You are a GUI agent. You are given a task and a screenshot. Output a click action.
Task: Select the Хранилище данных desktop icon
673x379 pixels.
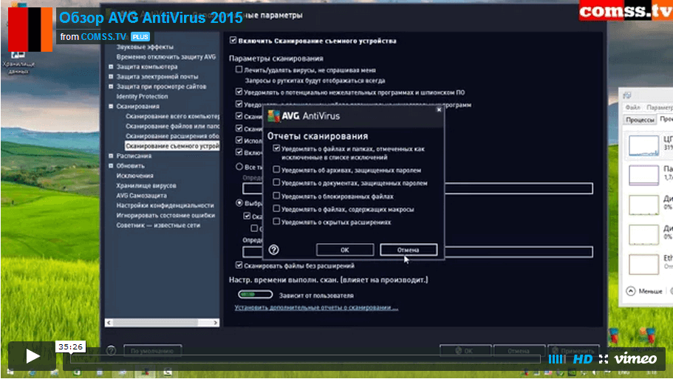pos(18,62)
